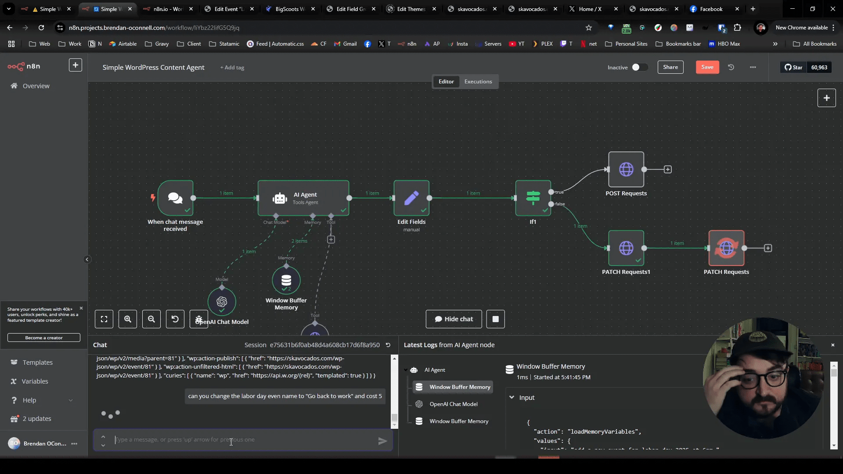Screen dimensions: 843x474
Task: Collapse the left sidebar chevron
Action: coord(87,259)
